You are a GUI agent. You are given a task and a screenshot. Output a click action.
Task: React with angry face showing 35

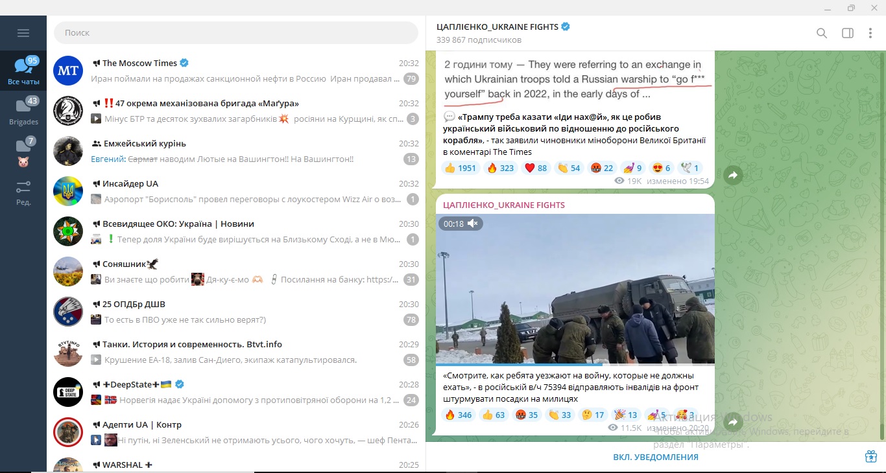527,415
